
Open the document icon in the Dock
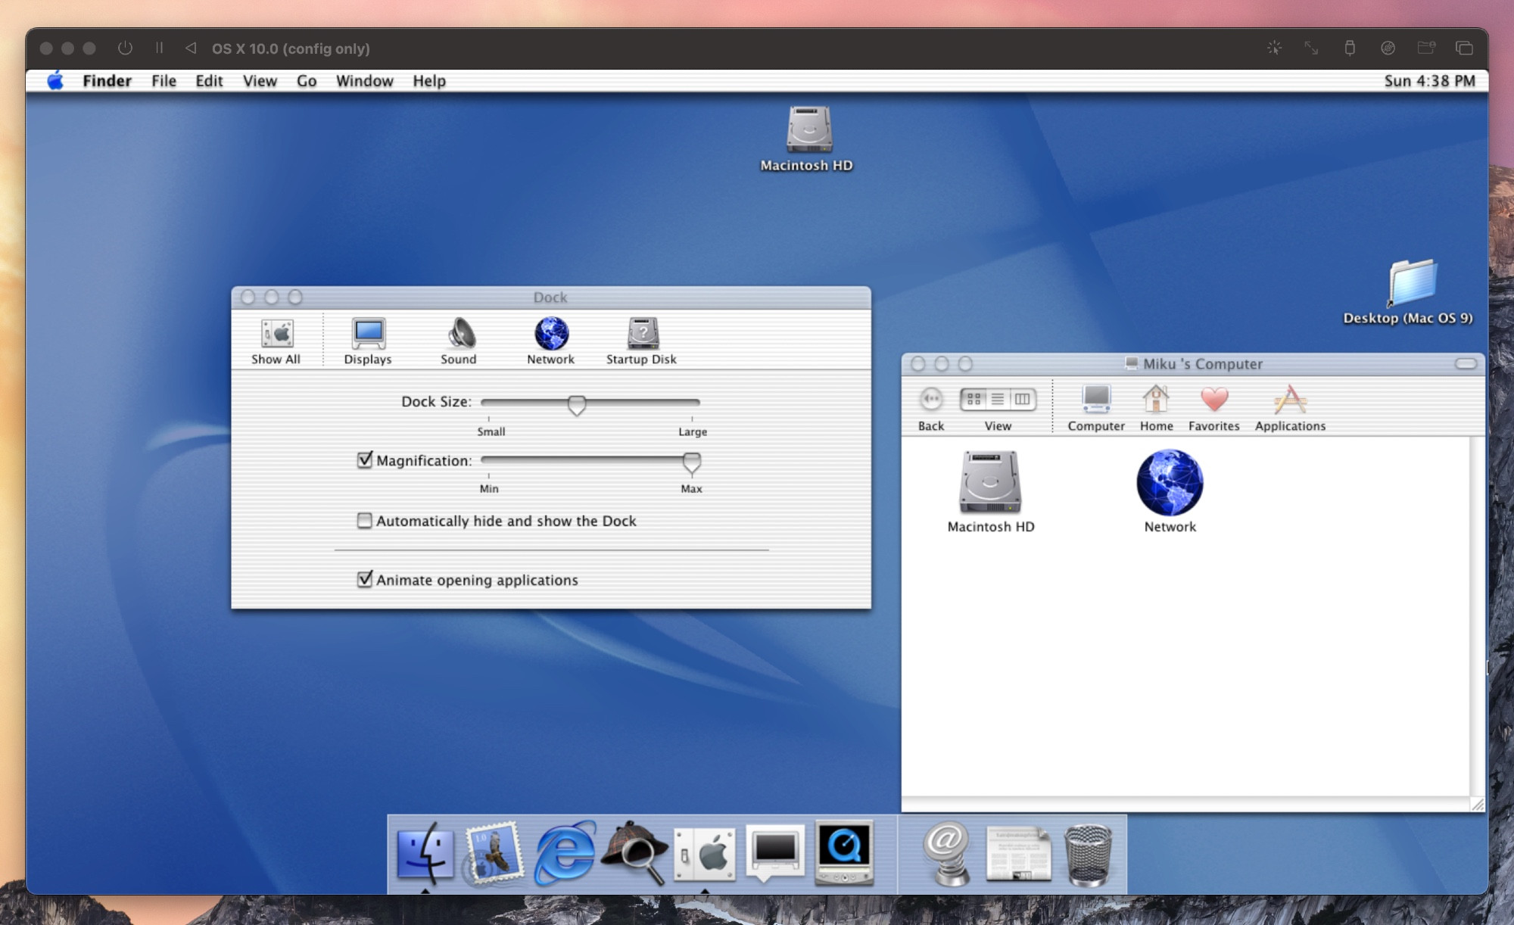[1019, 854]
